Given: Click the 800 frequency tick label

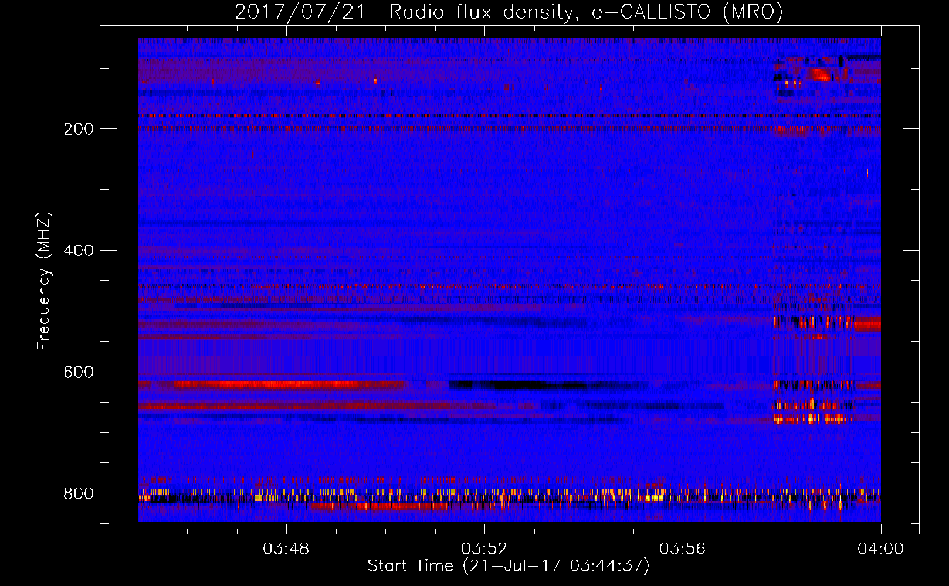Looking at the screenshot, I should pos(79,494).
